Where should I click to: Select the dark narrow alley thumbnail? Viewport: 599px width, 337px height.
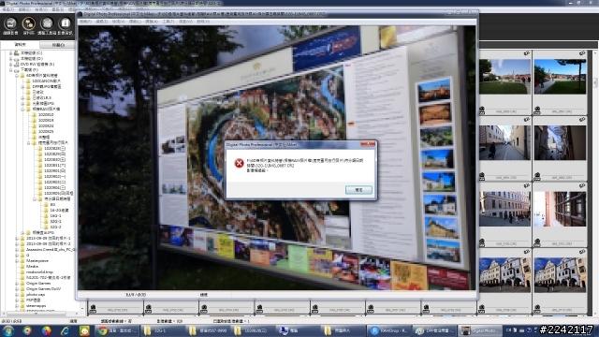click(x=560, y=142)
